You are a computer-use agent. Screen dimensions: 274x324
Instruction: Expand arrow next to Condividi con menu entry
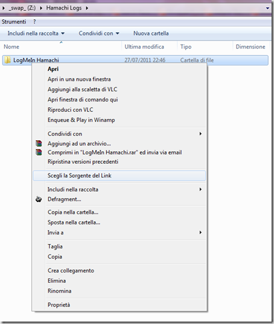click(x=200, y=134)
